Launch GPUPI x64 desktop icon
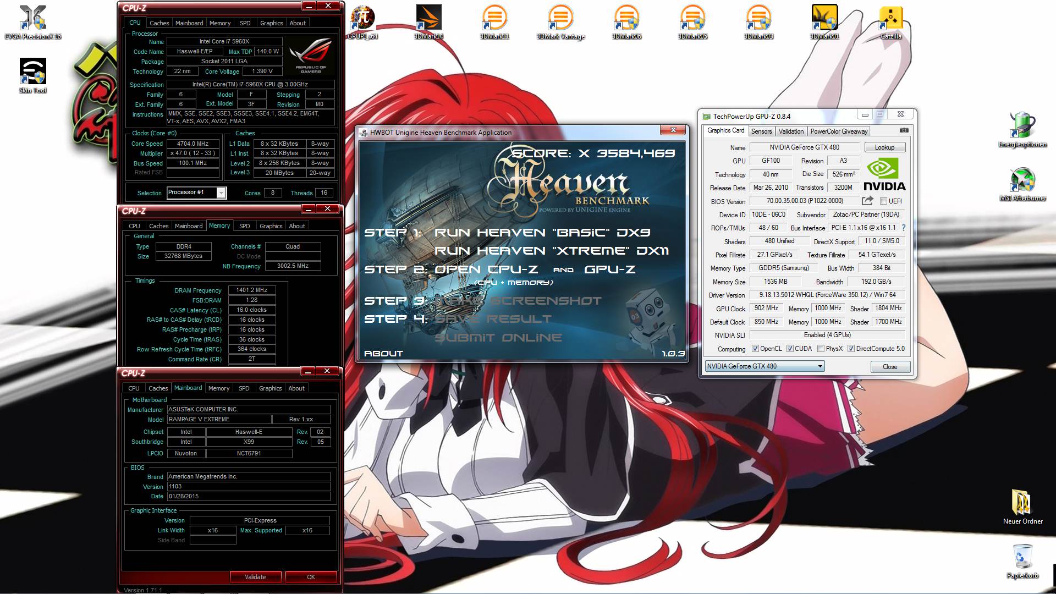This screenshot has height=594, width=1056. click(362, 22)
